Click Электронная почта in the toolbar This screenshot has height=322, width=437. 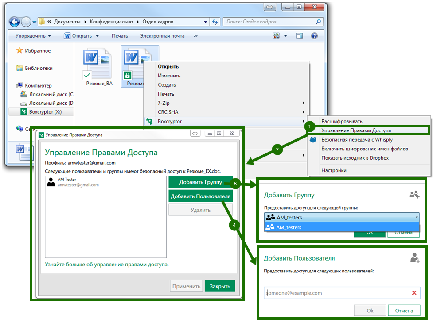[x=162, y=36]
